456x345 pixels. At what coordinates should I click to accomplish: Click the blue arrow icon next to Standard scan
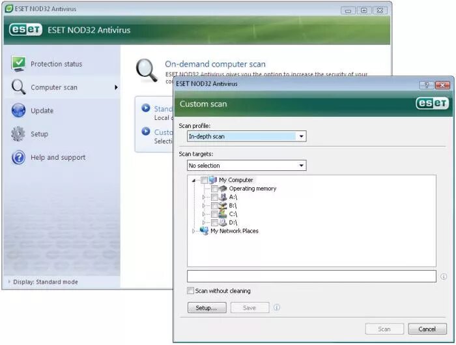pyautogui.click(x=146, y=108)
